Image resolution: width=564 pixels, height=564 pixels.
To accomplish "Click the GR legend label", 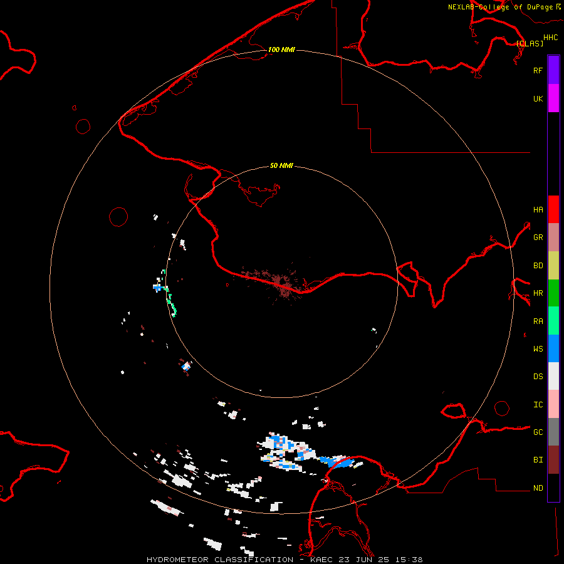I will click(538, 238).
